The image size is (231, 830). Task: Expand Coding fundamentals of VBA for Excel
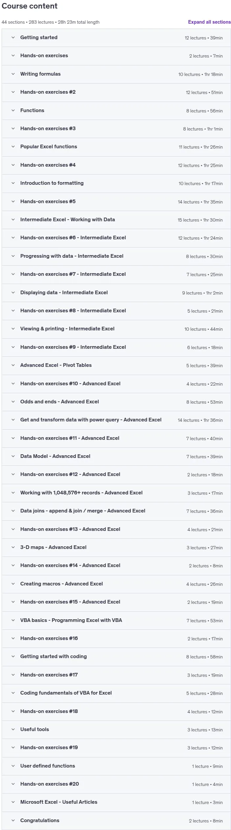[116, 693]
